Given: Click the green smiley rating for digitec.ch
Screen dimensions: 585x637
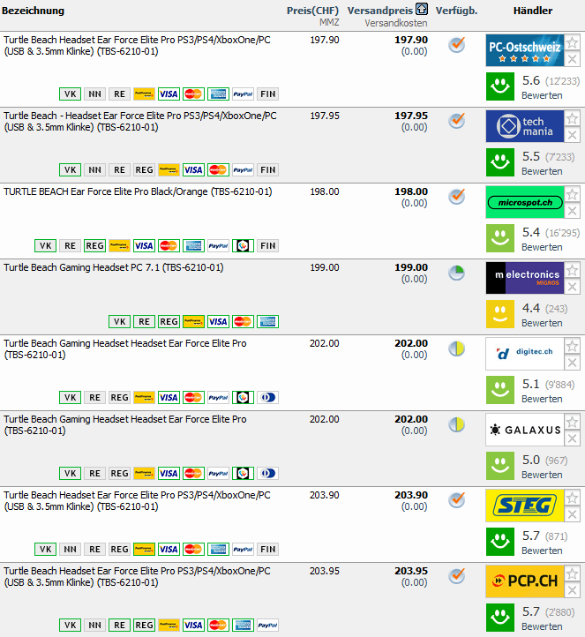Looking at the screenshot, I should coord(500,390).
